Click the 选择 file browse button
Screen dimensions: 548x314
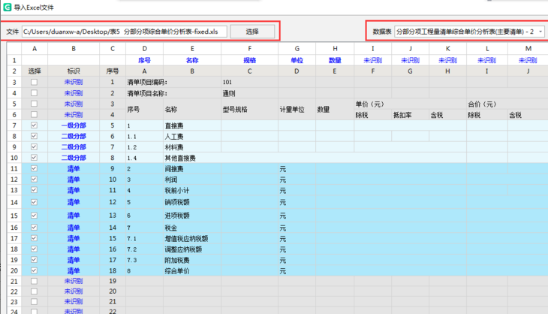tap(252, 32)
